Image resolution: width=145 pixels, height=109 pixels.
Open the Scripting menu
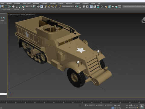(x=61, y=4)
